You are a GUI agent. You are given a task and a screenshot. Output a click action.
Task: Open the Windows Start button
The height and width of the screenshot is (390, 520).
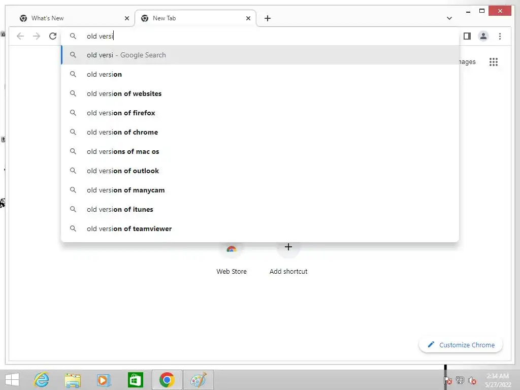[12, 380]
